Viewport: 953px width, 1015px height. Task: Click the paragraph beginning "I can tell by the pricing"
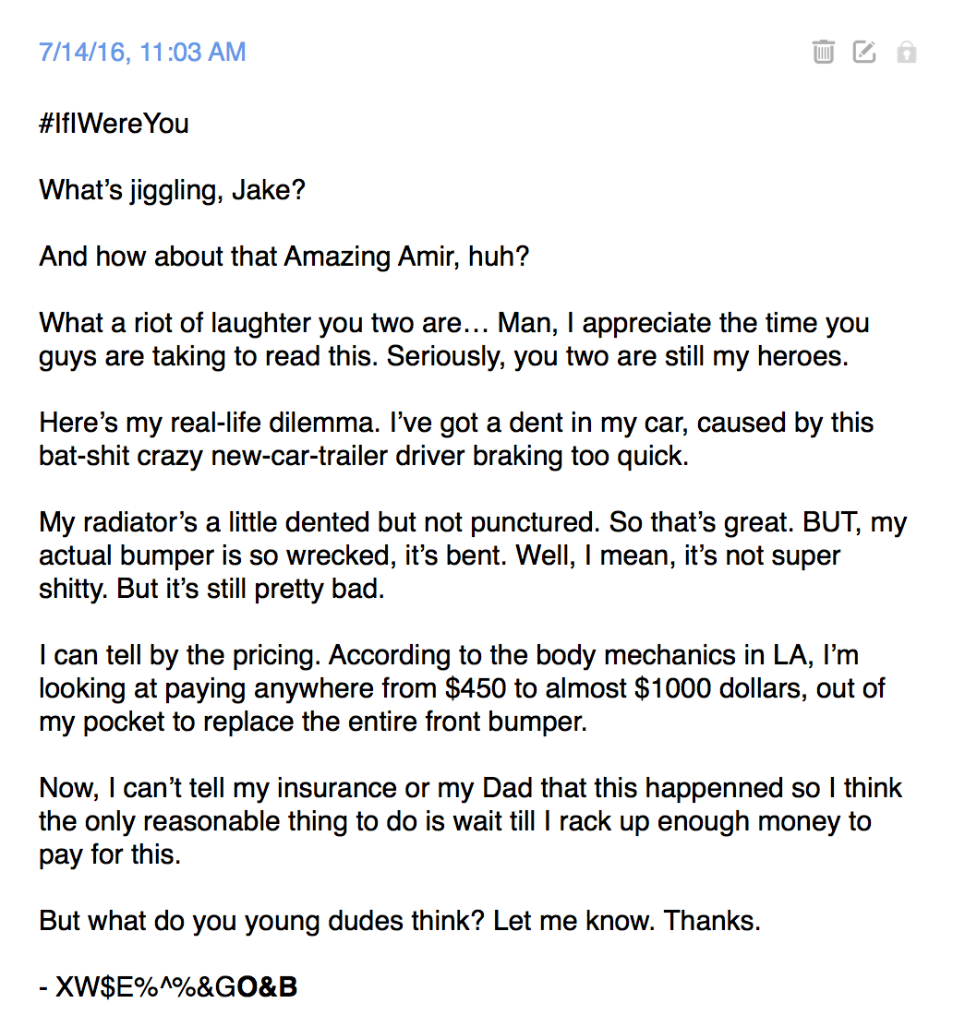[x=462, y=688]
